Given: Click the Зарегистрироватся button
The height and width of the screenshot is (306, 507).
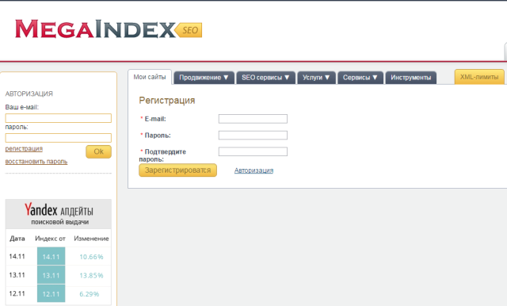Looking at the screenshot, I should click(177, 170).
